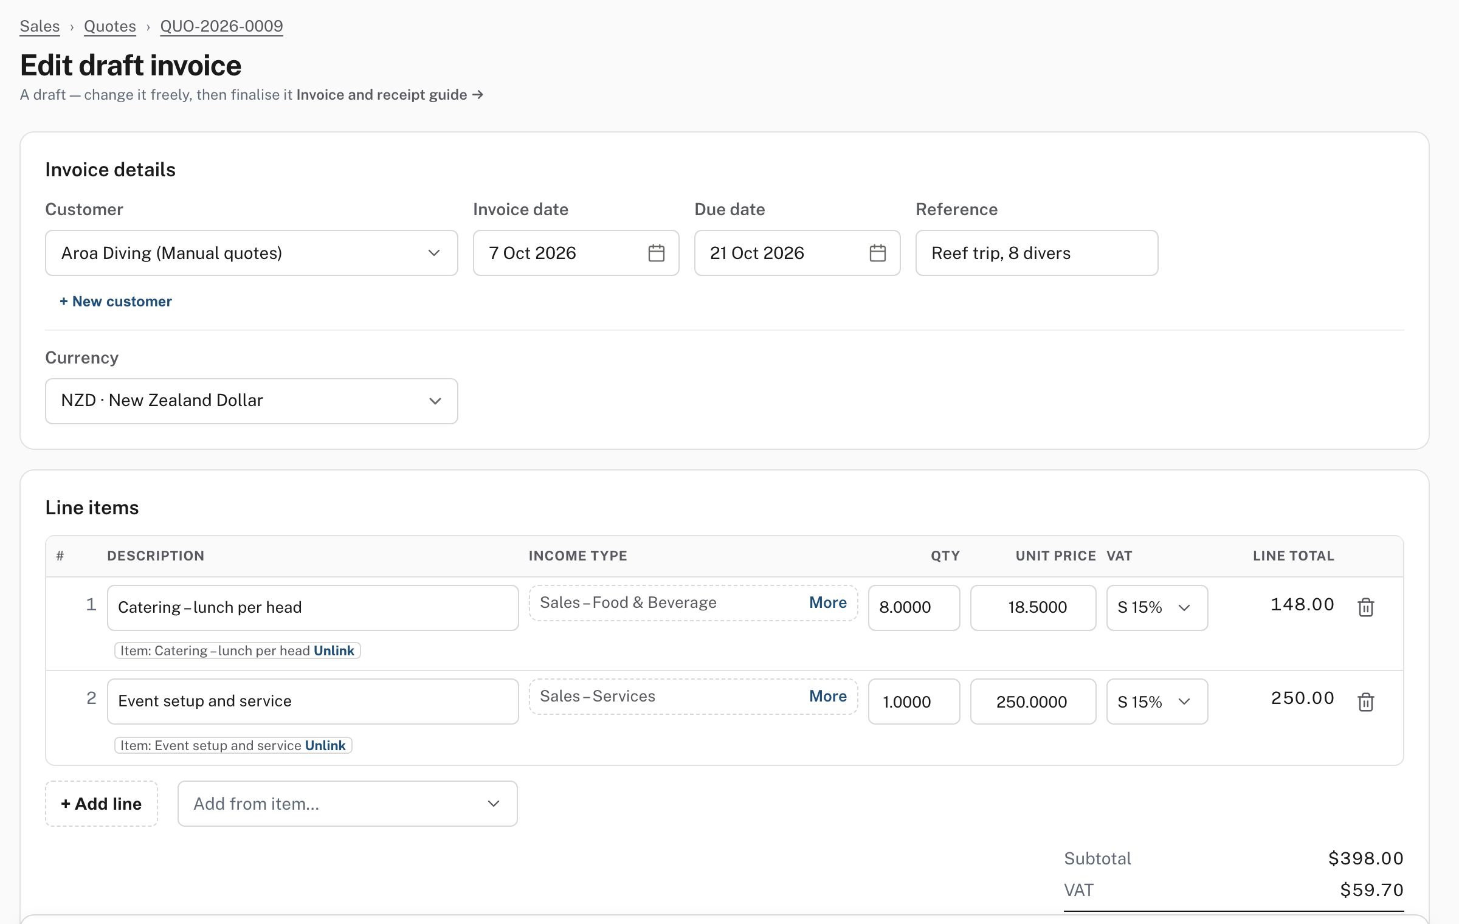Select VAT total $59.70
The height and width of the screenshot is (924, 1459).
(1371, 890)
